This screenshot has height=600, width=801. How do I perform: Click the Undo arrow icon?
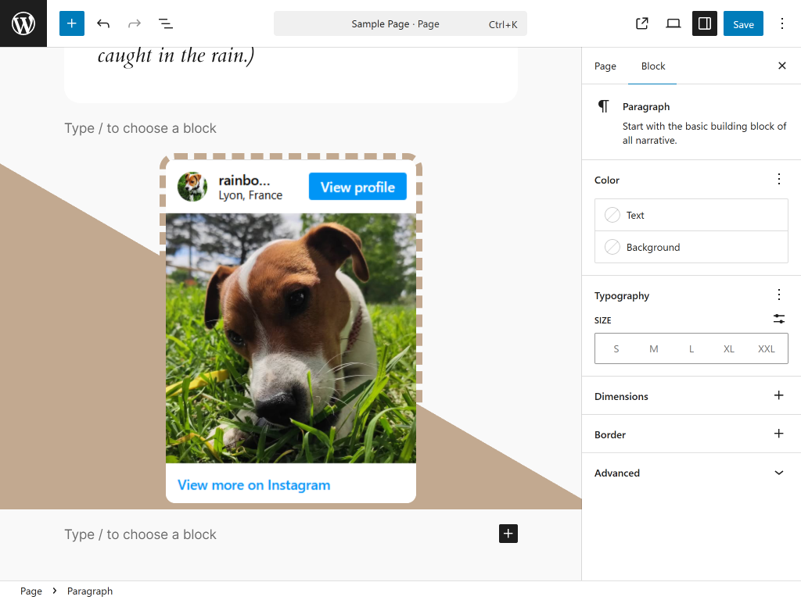103,23
